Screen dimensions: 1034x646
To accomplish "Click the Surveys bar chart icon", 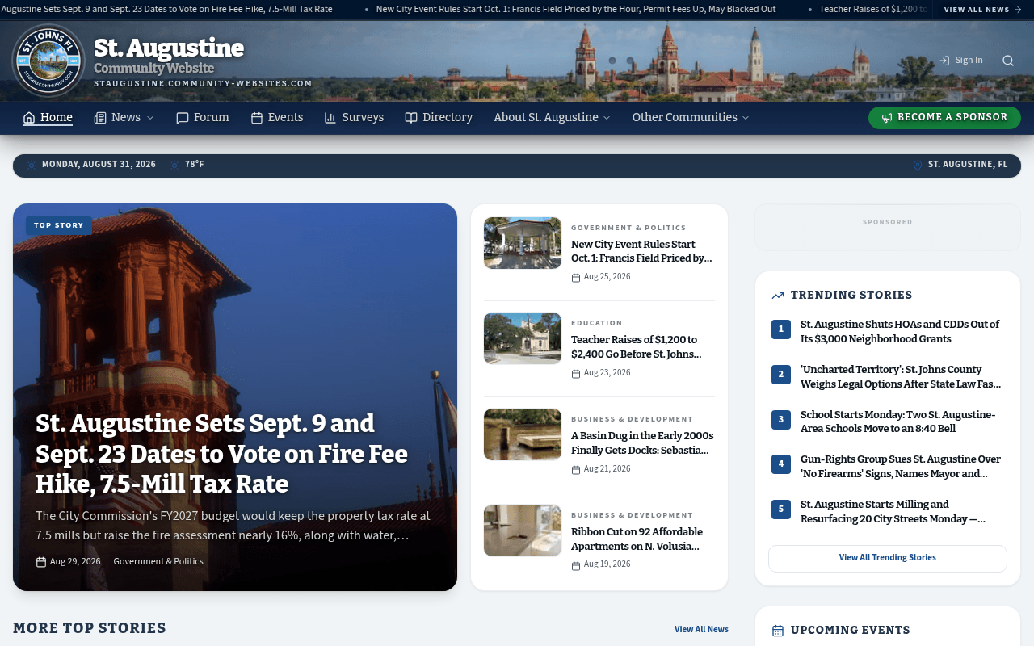I will pyautogui.click(x=330, y=118).
